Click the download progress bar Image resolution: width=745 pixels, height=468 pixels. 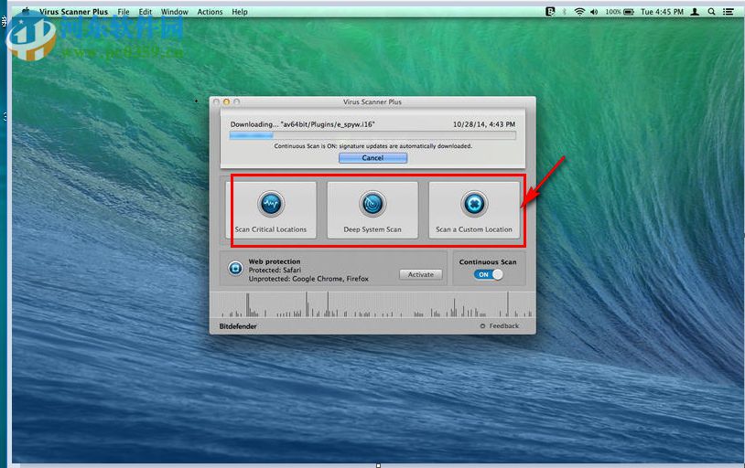click(372, 136)
